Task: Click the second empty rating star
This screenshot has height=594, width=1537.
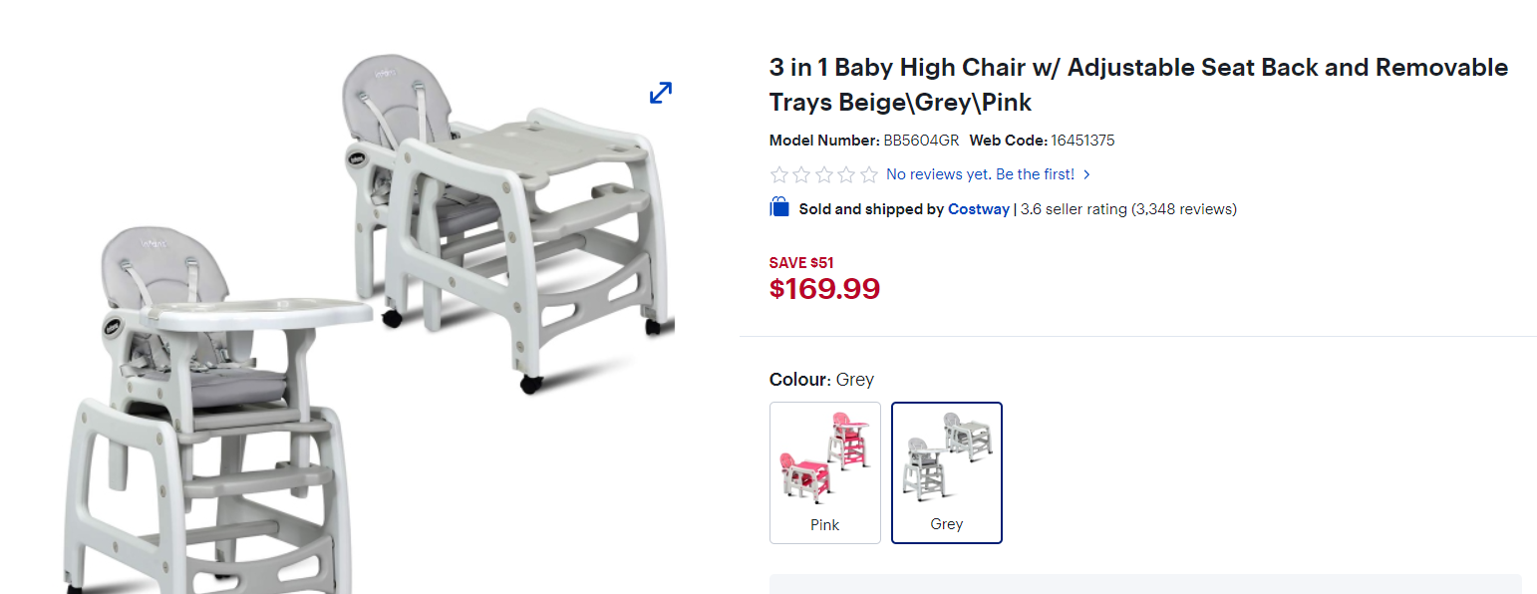Action: (x=801, y=174)
